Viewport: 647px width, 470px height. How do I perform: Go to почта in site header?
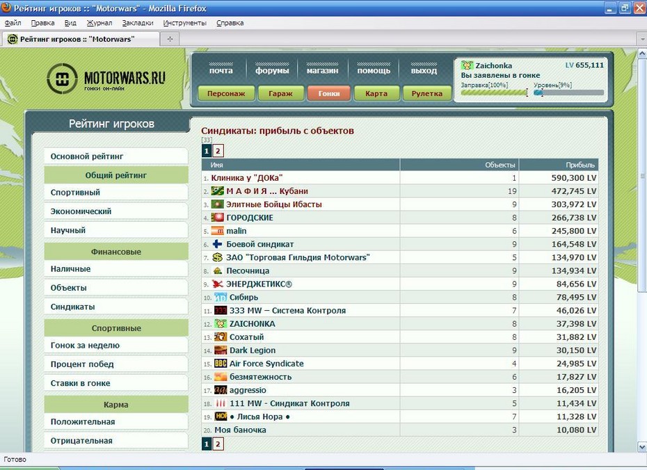click(221, 70)
